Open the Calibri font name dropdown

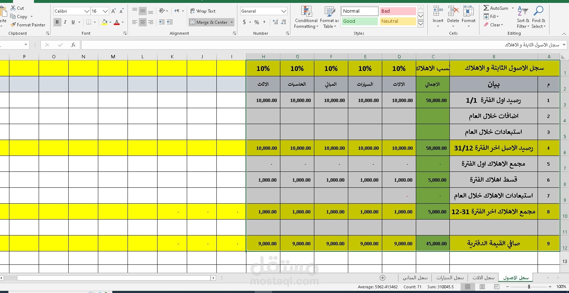click(87, 11)
